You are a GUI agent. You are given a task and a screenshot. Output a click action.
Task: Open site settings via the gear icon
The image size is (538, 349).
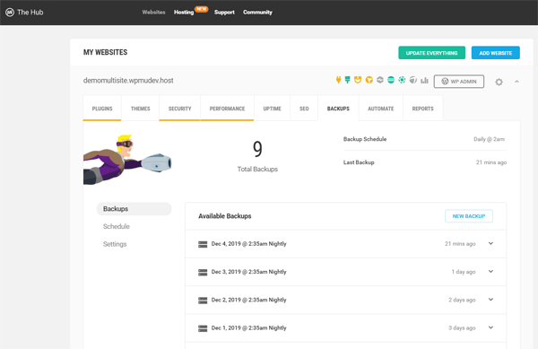coord(499,82)
